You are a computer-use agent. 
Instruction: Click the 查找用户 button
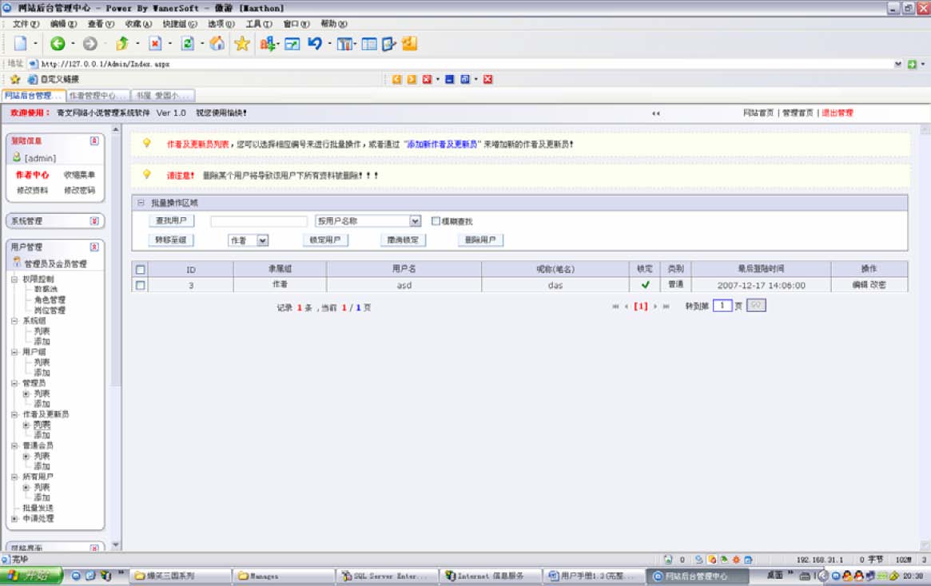[x=171, y=220]
